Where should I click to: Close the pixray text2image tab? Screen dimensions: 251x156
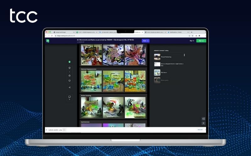74,32
